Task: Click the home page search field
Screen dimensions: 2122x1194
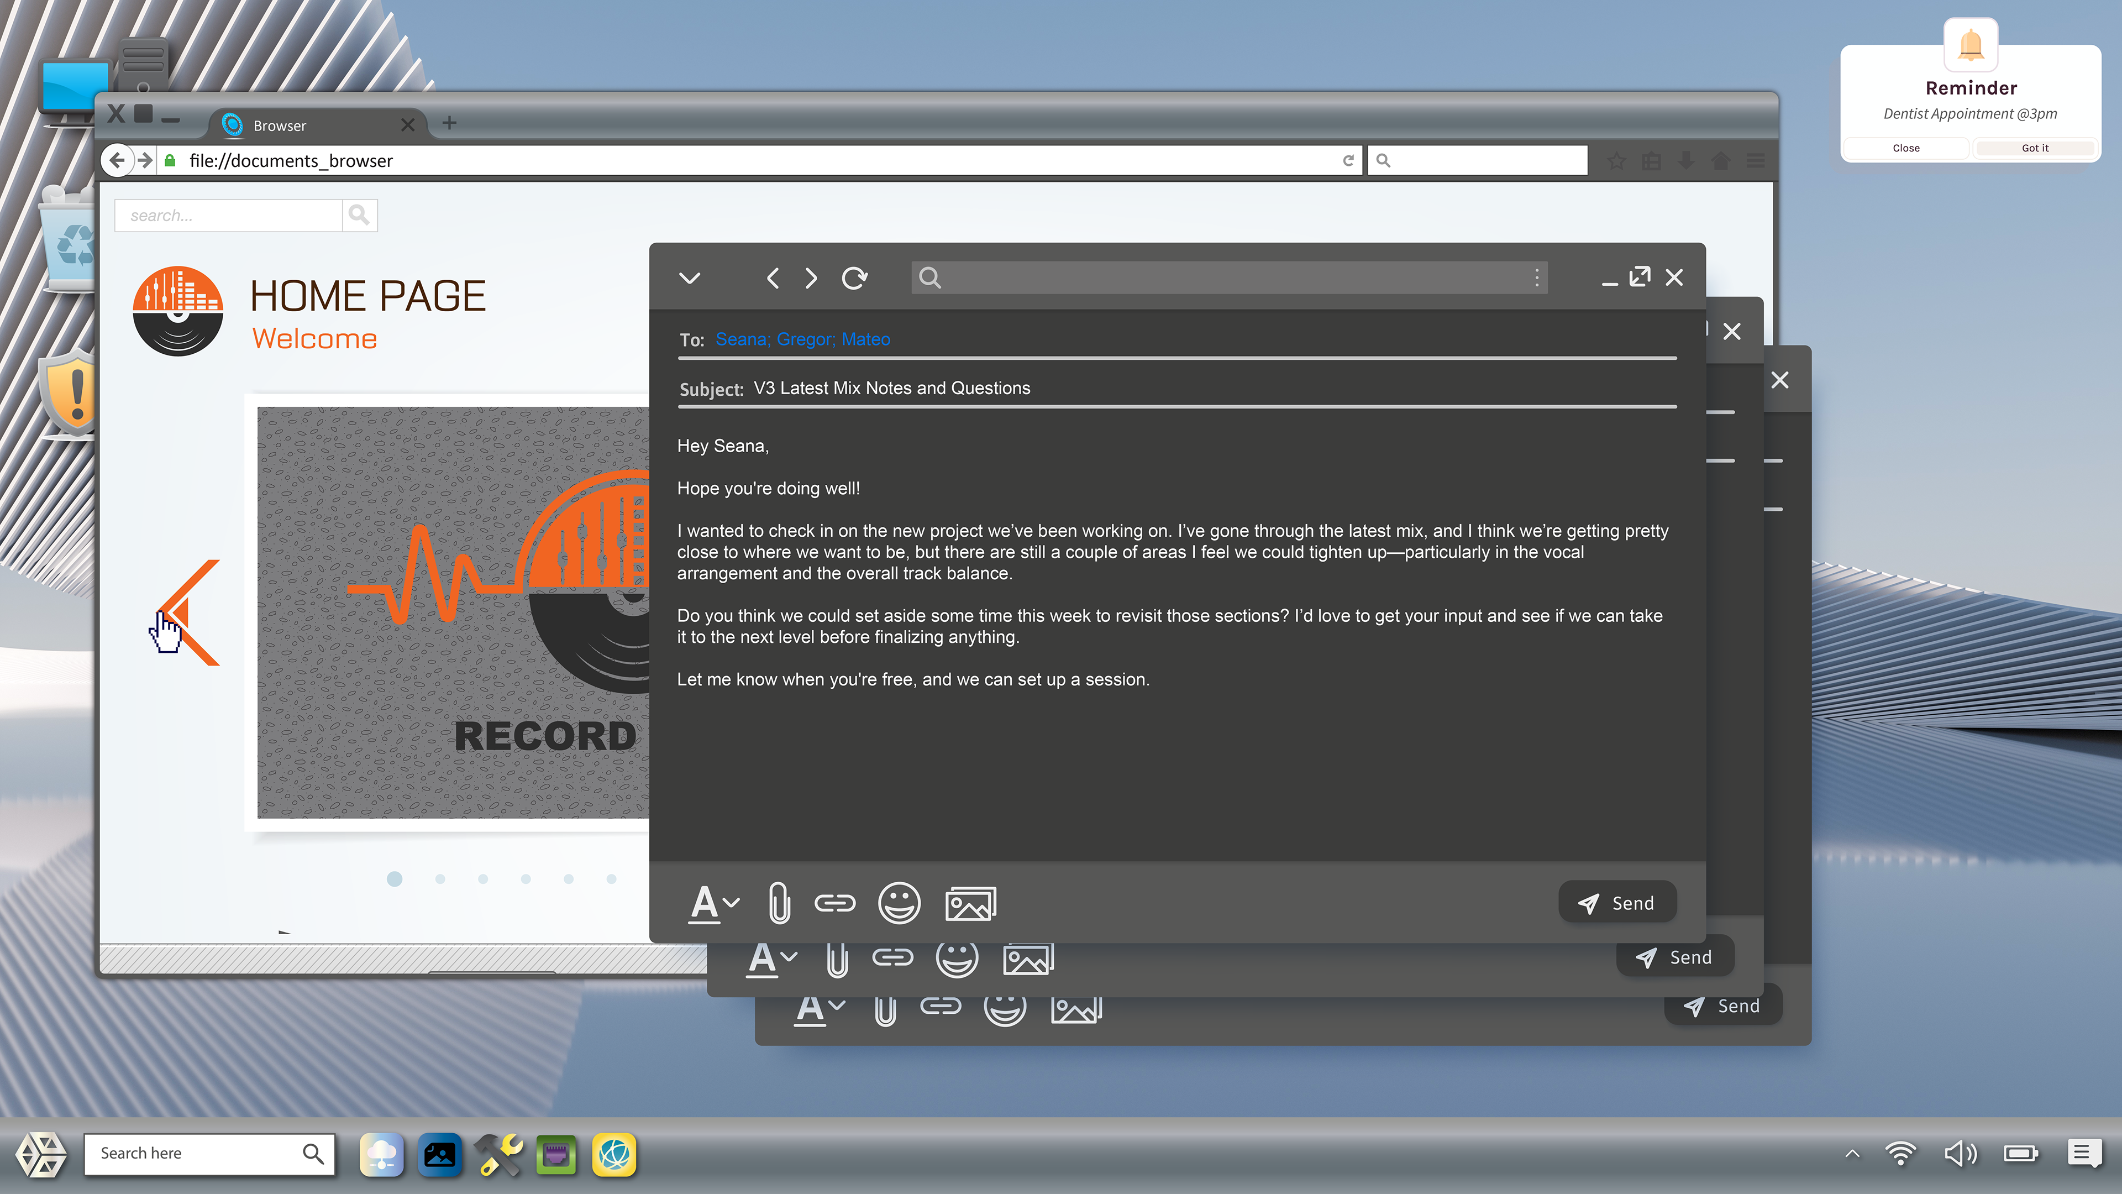Action: click(228, 216)
